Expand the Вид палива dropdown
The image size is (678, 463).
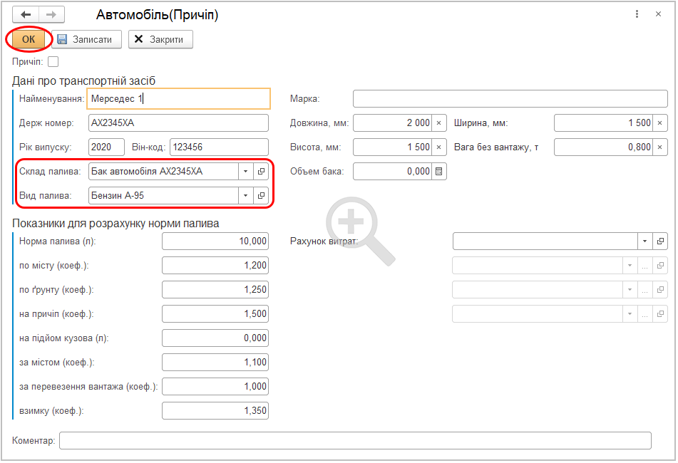tap(245, 196)
